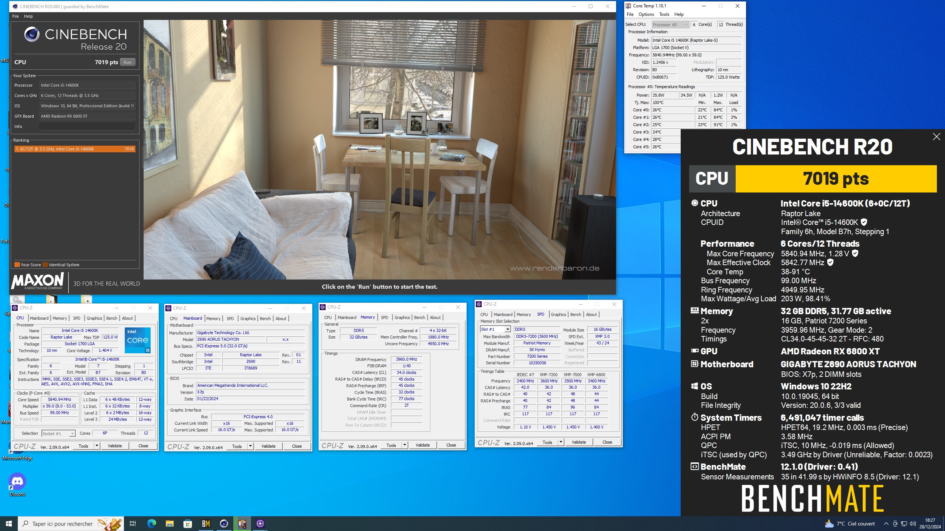Image resolution: width=945 pixels, height=531 pixels.
Task: Open Memory tab in SPD CPU-Z window
Action: tap(524, 315)
